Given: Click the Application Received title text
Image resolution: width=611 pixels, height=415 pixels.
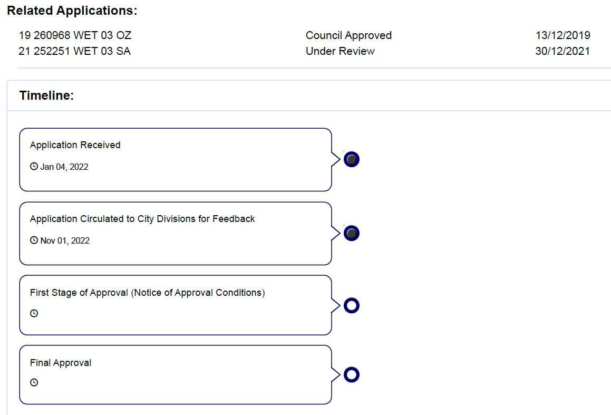Looking at the screenshot, I should click(x=75, y=145).
